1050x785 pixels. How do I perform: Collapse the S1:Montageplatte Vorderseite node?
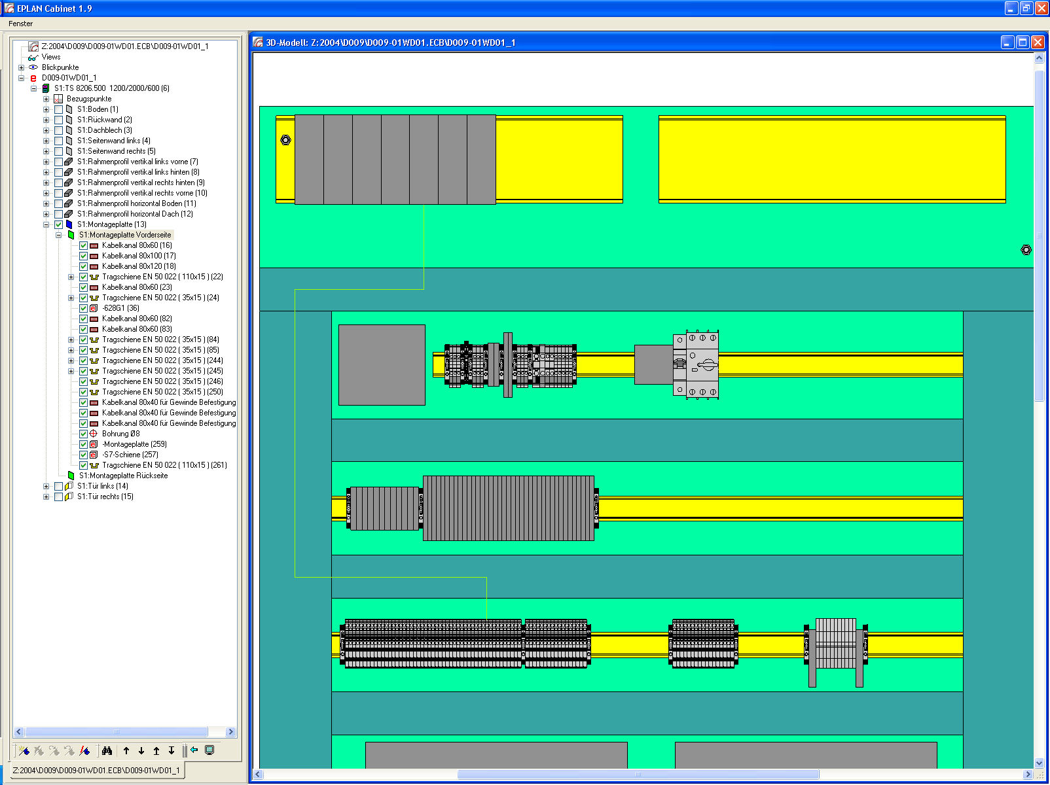click(58, 235)
